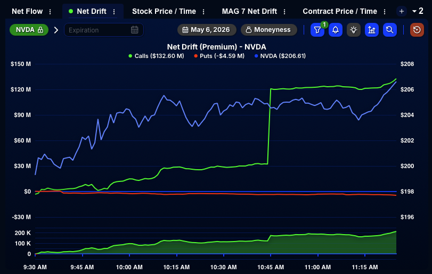
Task: Open Net Flow tab options menu
Action: [50, 12]
